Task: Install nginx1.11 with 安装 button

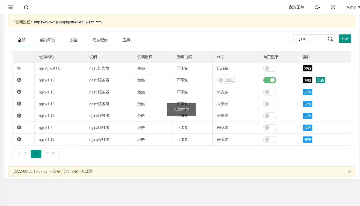Action: click(308, 116)
